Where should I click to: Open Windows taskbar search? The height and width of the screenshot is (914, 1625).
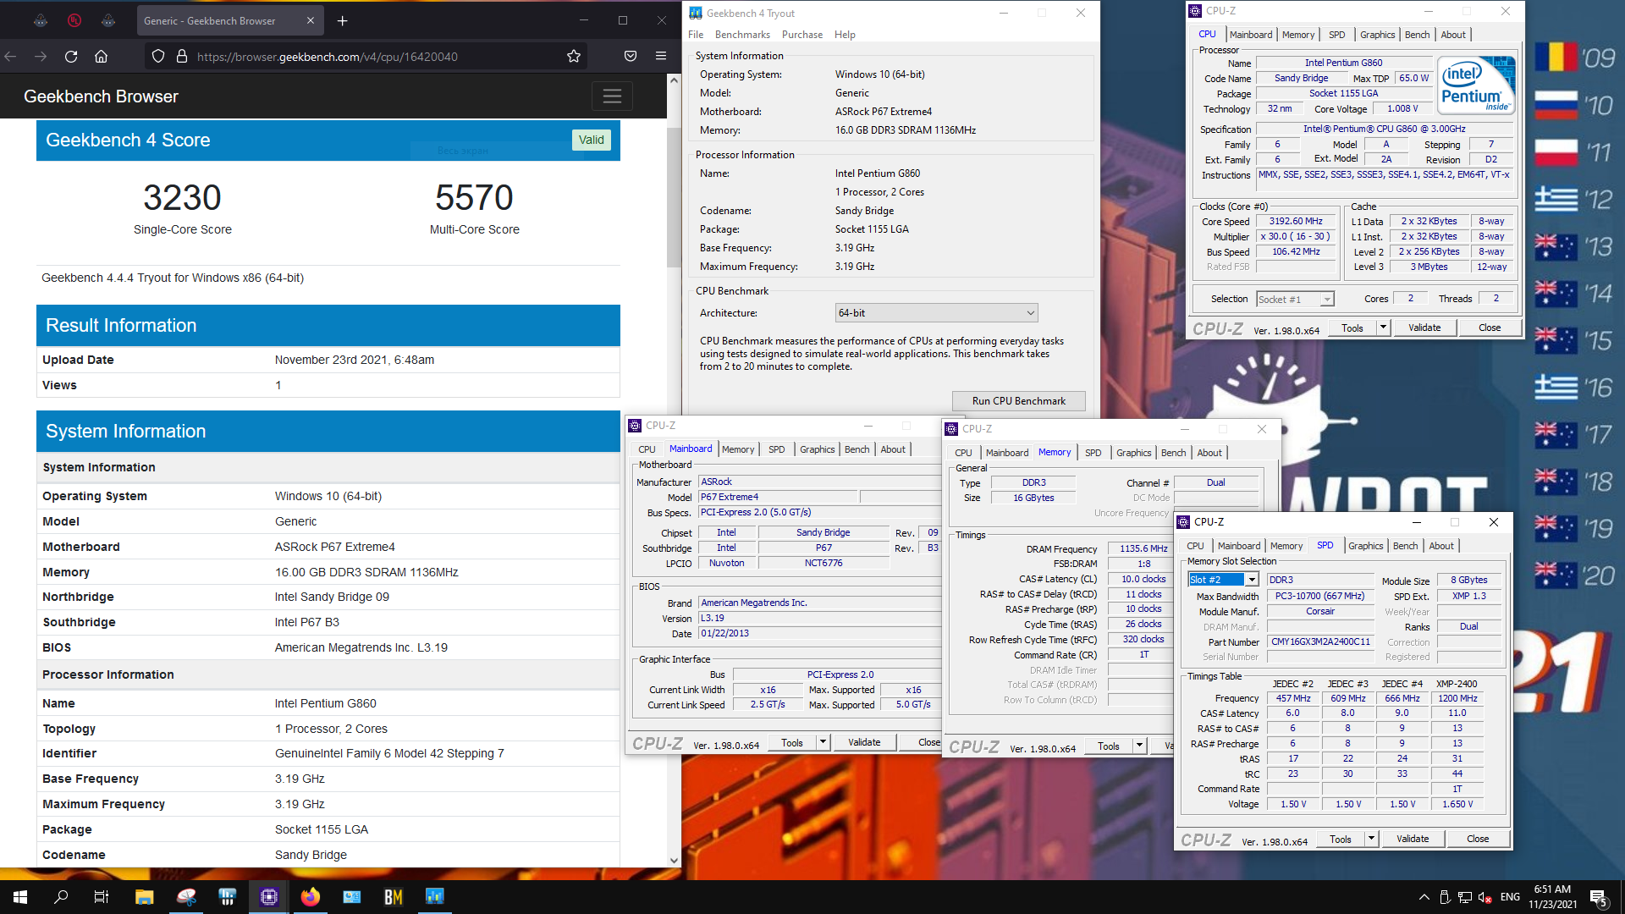coord(61,897)
